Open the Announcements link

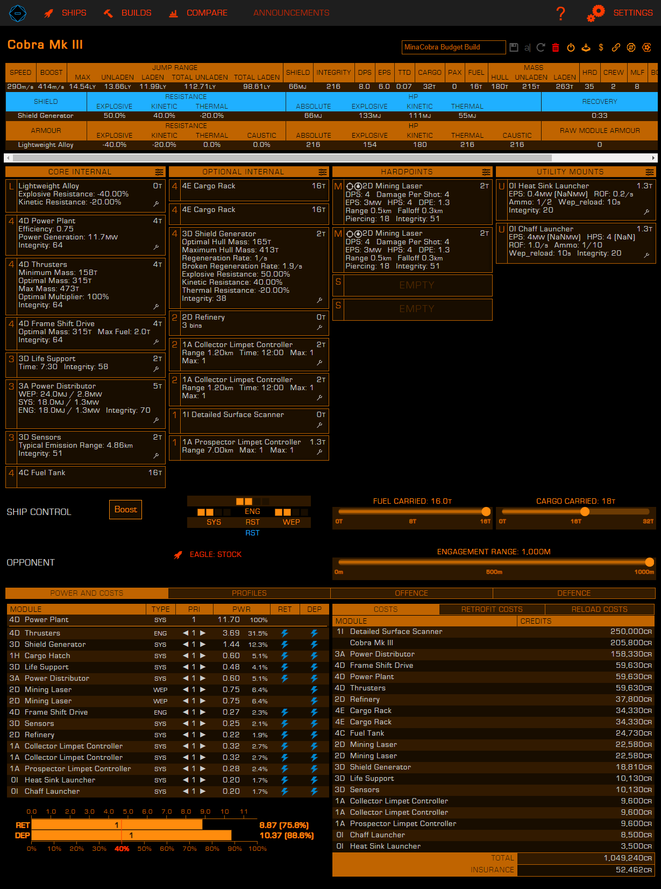pyautogui.click(x=292, y=13)
